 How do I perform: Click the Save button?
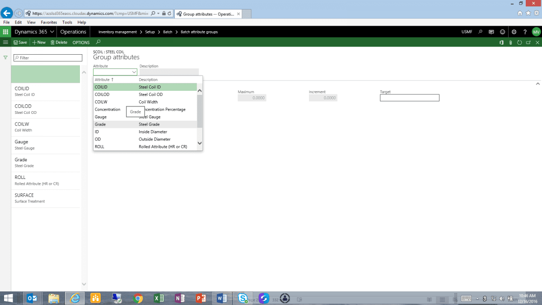tap(20, 42)
